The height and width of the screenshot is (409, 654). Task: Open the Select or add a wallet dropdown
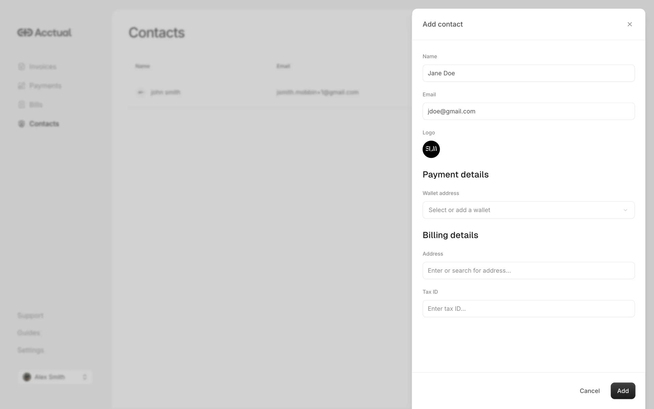click(528, 210)
